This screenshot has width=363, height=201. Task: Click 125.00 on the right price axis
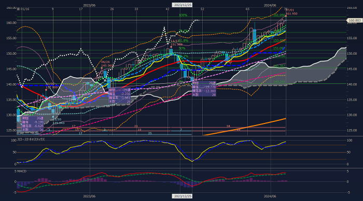[x=352, y=130]
